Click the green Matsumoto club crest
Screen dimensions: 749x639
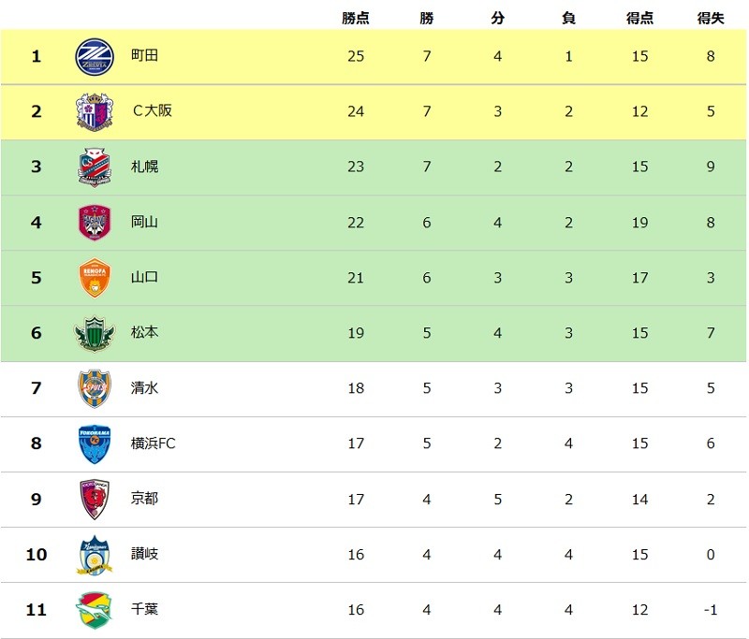(x=94, y=332)
